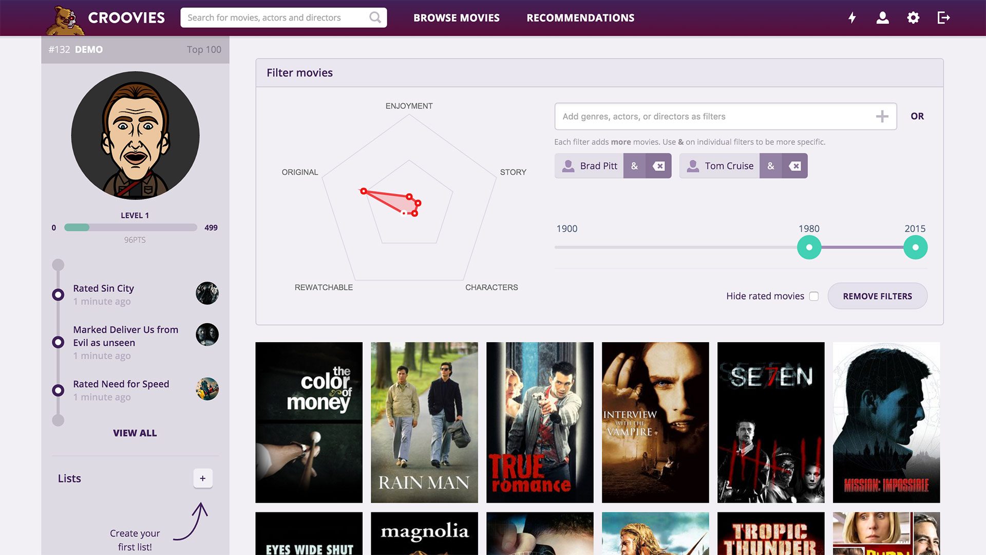Click the level progress bar

coord(130,228)
